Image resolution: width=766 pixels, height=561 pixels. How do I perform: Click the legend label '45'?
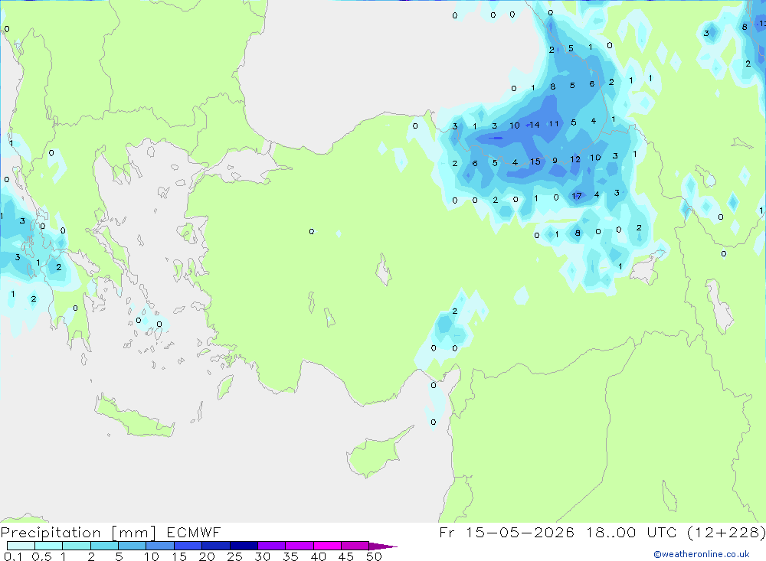coord(346,556)
